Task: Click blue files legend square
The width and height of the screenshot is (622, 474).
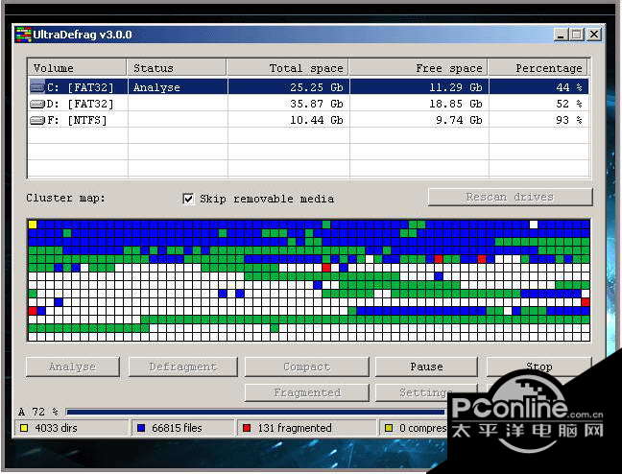Action: [x=141, y=428]
